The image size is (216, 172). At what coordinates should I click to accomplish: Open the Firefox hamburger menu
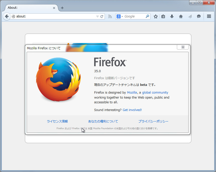[209, 16]
